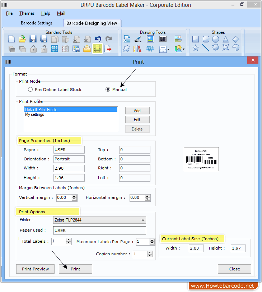
Task: Select the diamond shape
Action: coord(235,39)
